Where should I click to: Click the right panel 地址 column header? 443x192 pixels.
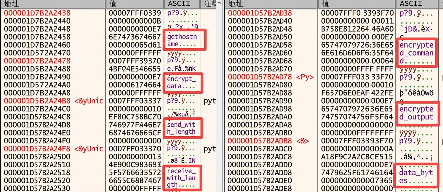point(236,4)
